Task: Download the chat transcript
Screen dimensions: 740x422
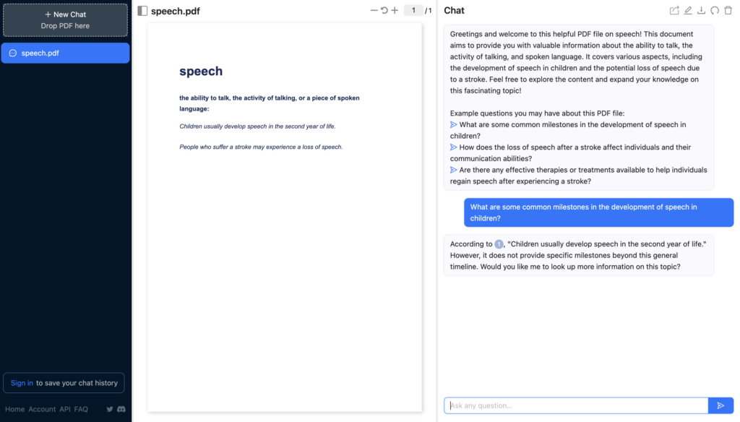Action: (702, 10)
